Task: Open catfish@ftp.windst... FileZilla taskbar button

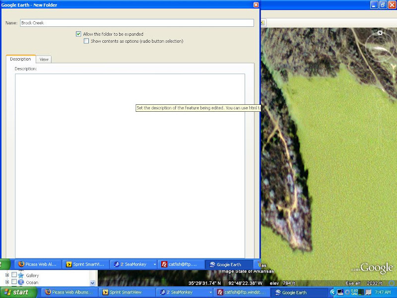Action: [241, 293]
